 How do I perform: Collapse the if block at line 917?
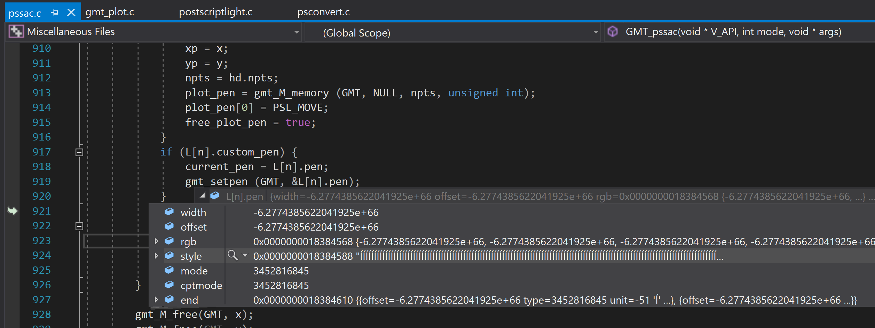click(x=79, y=152)
